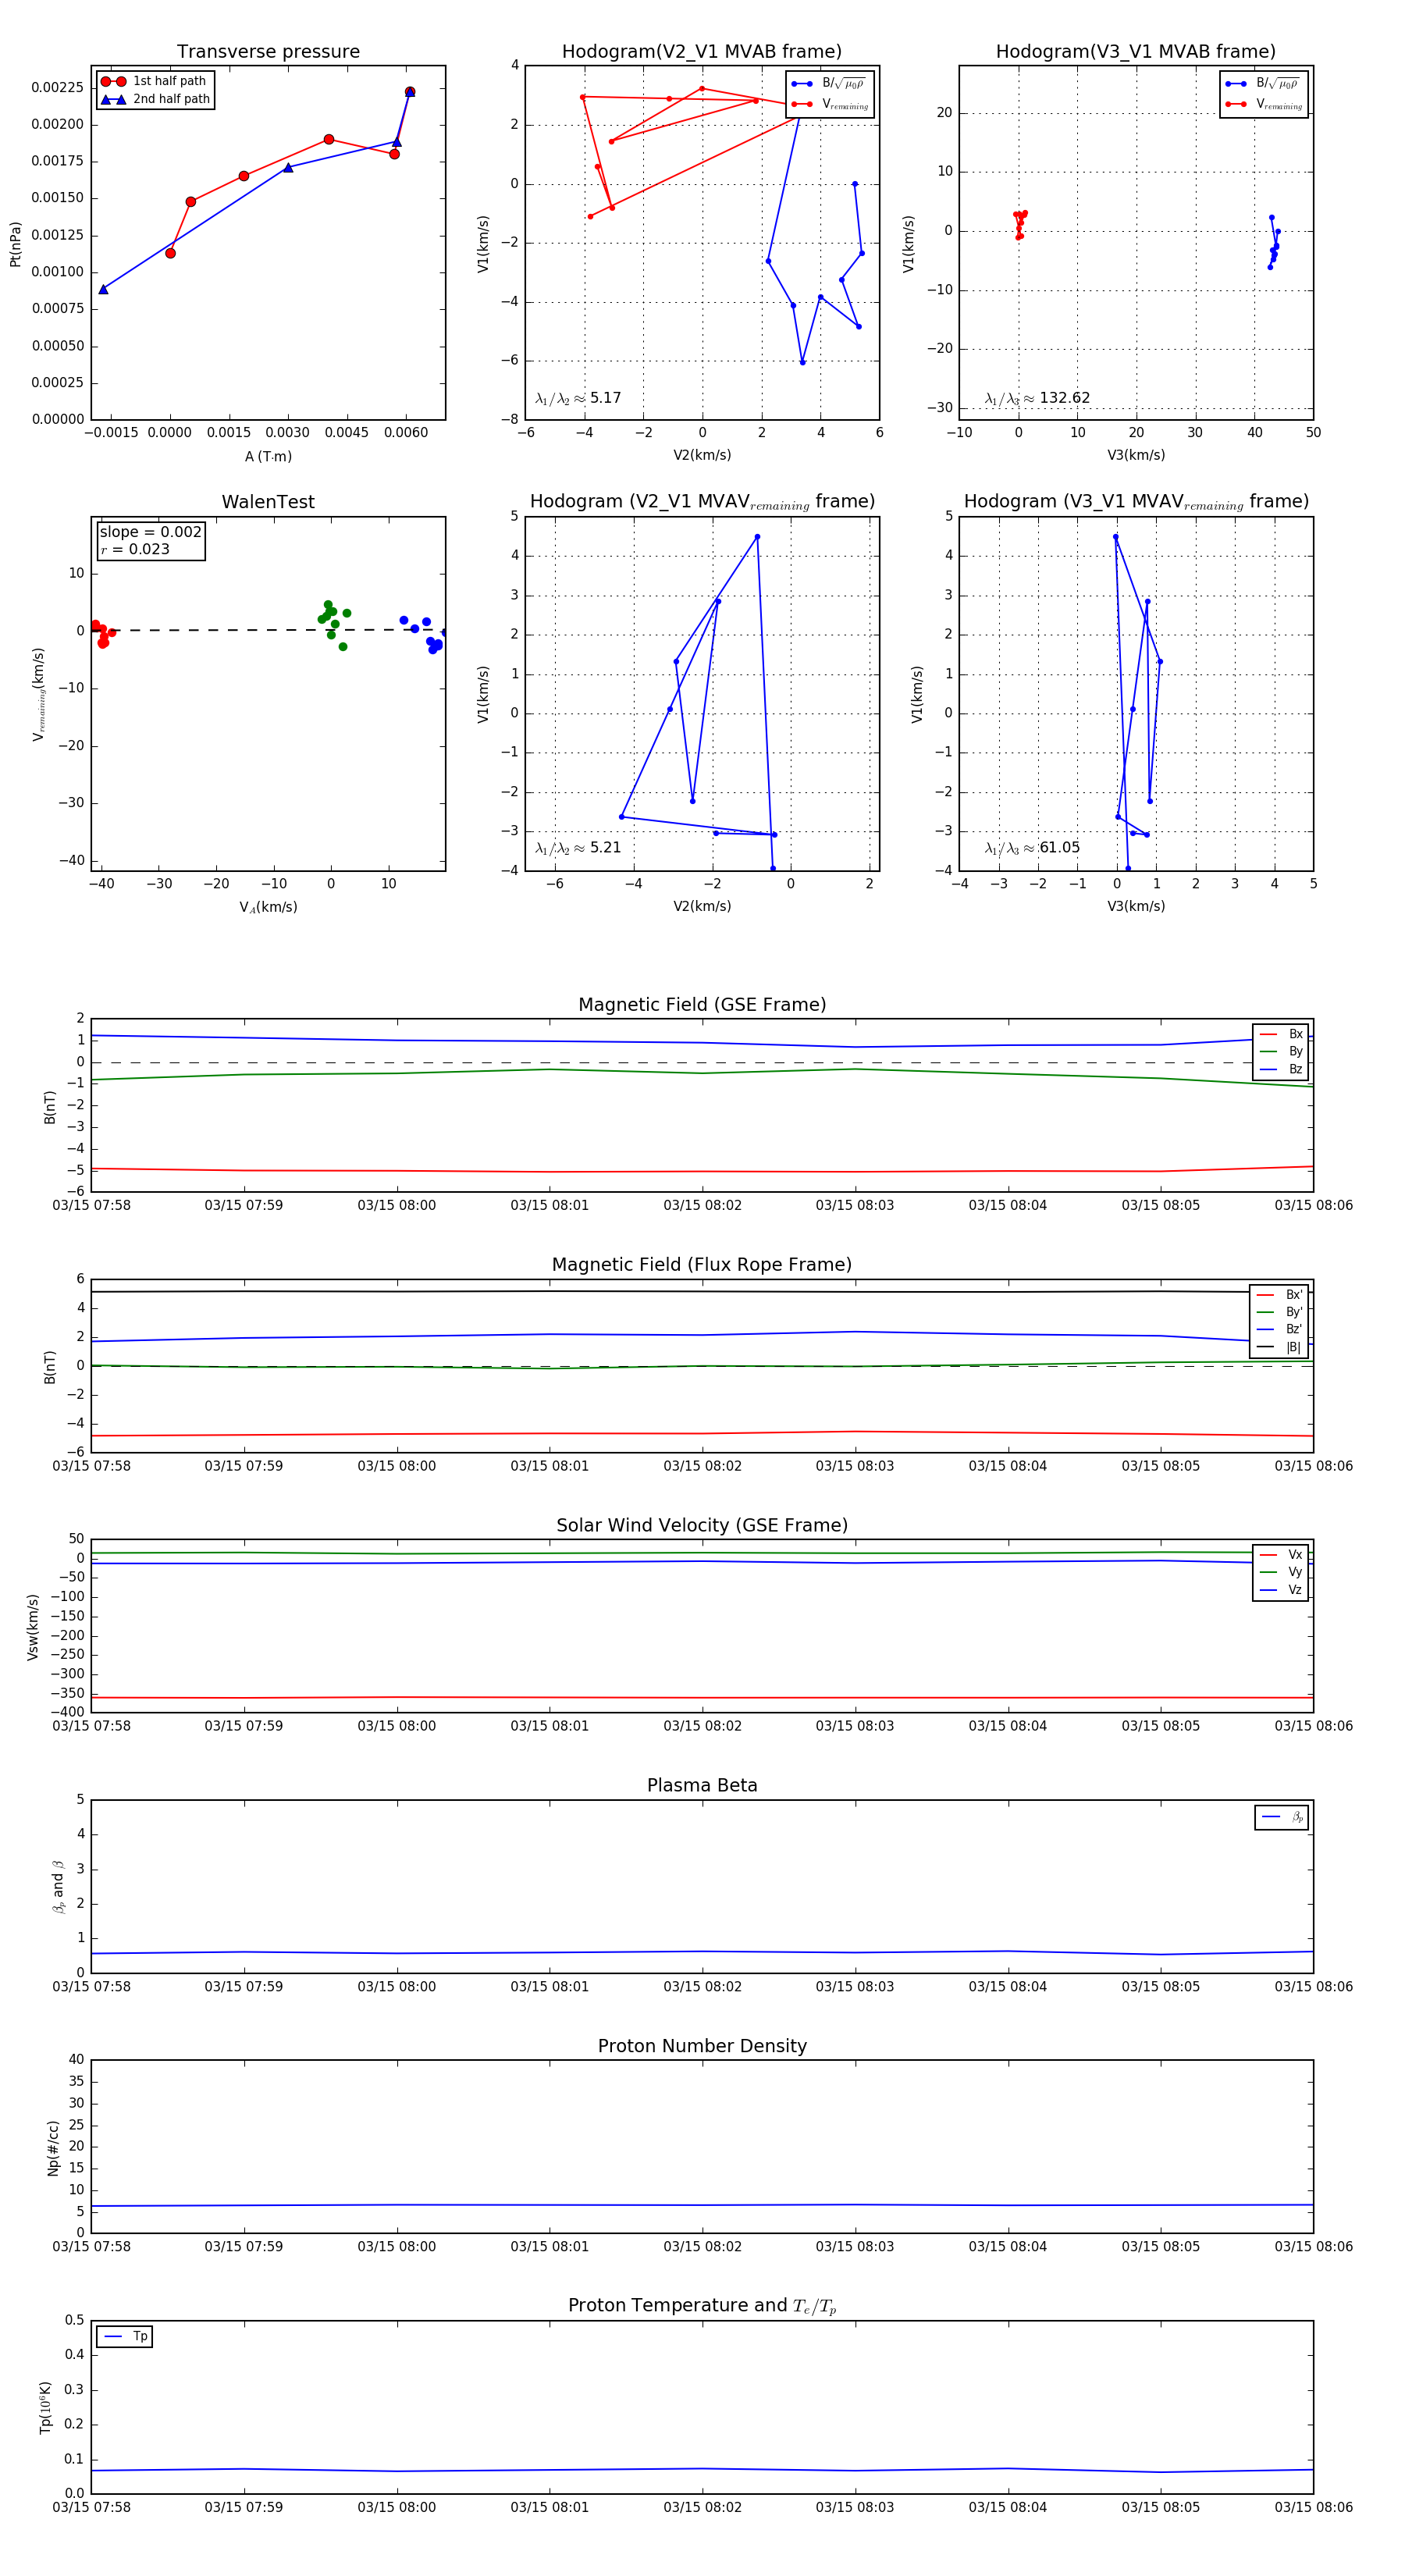The image size is (1405, 2576).
Task: Click the 'A (T·m)' x-axis label
Action: pos(268,457)
